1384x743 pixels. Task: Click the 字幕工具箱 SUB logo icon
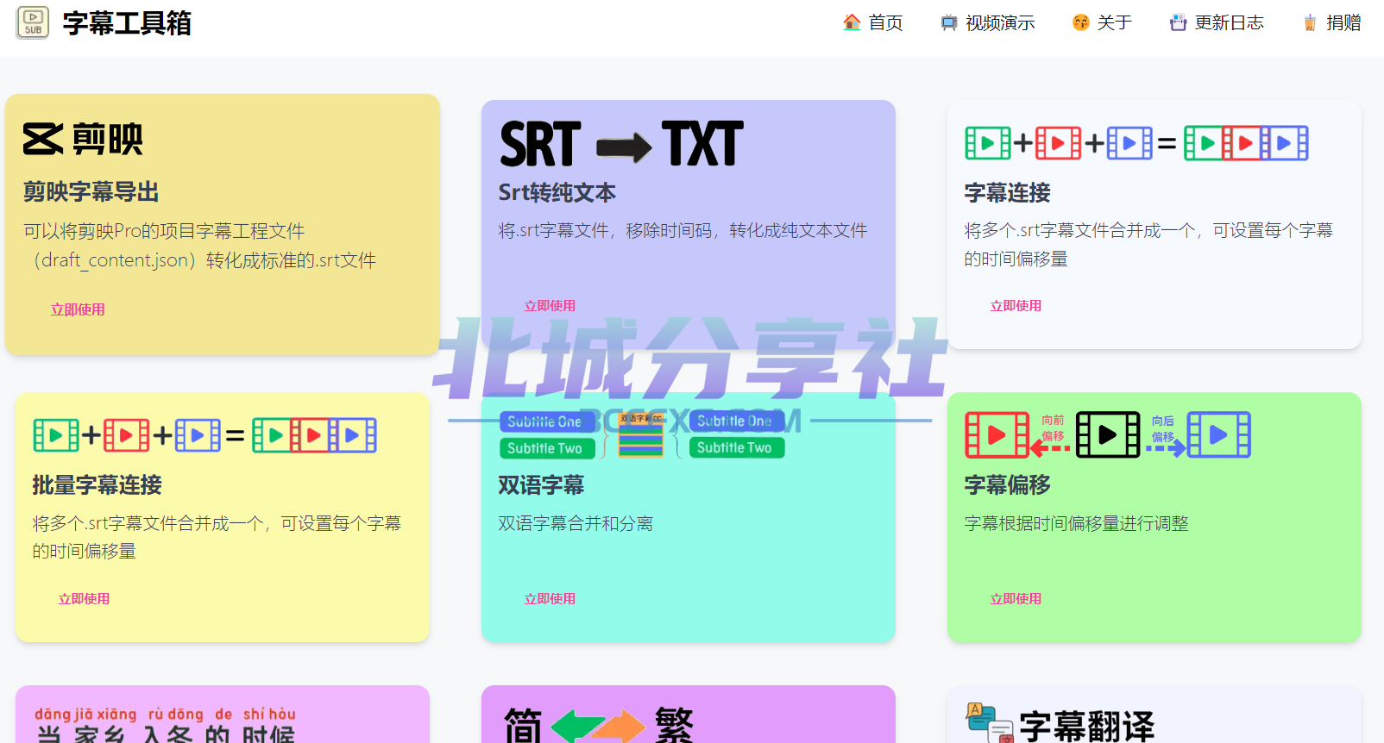(33, 22)
